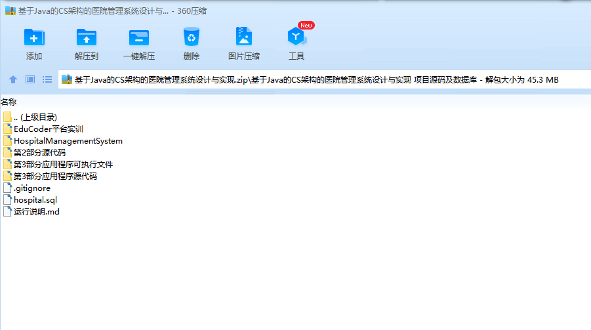This screenshot has height=330, width=591.
Task: Click the archive icon in the path bar
Action: pos(67,79)
